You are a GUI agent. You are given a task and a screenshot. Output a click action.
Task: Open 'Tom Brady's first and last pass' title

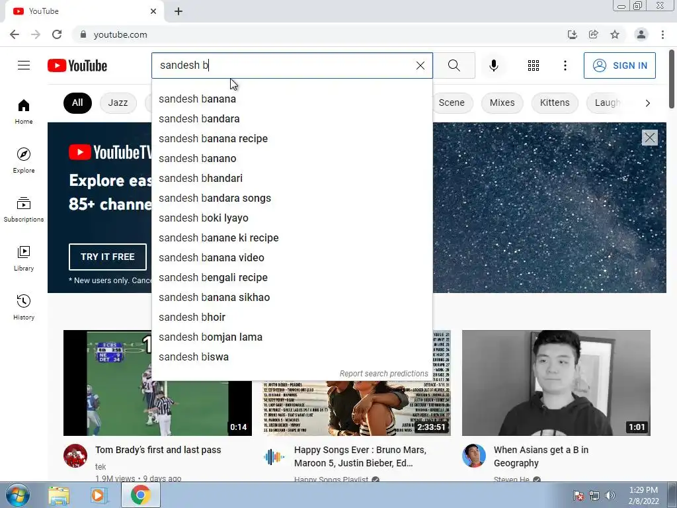(x=158, y=450)
